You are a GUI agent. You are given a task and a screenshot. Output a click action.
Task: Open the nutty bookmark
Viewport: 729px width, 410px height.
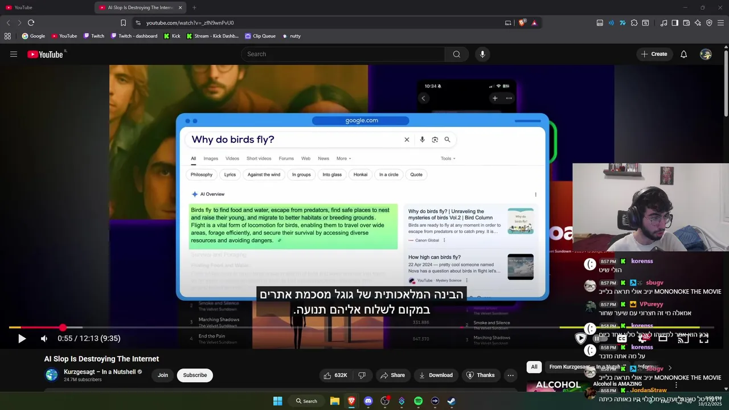point(292,36)
